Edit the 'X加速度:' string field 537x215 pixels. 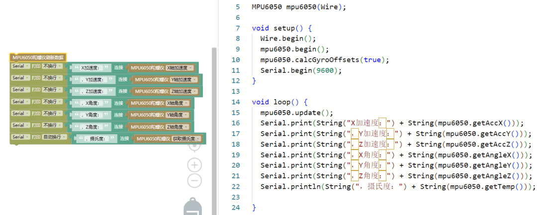pos(92,68)
